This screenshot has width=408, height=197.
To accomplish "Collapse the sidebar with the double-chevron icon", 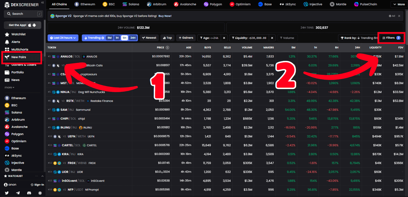I will click(x=42, y=2).
